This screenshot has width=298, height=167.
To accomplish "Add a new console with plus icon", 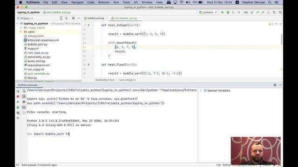I will pos(18,118).
